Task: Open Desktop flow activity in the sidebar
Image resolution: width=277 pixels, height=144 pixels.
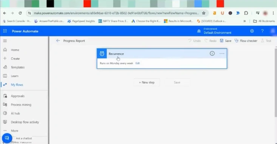Action: [25, 122]
